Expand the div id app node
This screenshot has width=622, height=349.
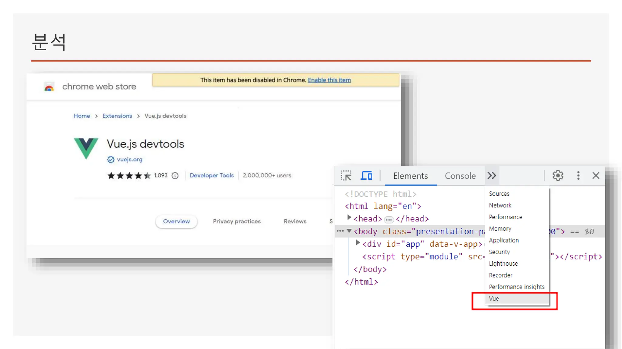point(358,243)
